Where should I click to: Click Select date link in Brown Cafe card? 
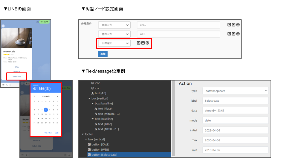point(17,77)
